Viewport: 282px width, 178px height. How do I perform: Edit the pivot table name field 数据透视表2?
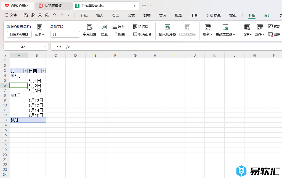click(19, 34)
